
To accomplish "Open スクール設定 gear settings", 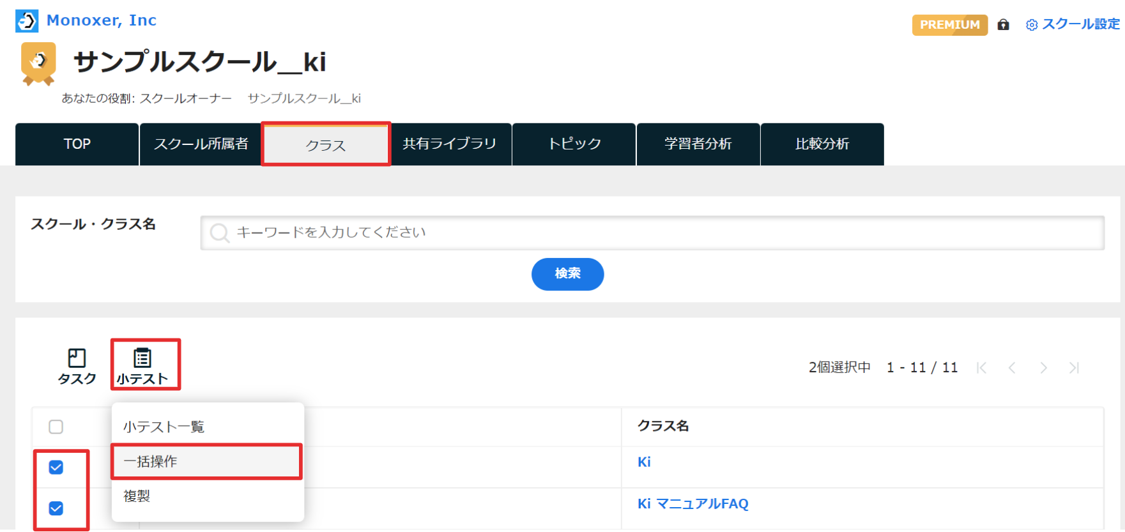I will [x=1073, y=24].
